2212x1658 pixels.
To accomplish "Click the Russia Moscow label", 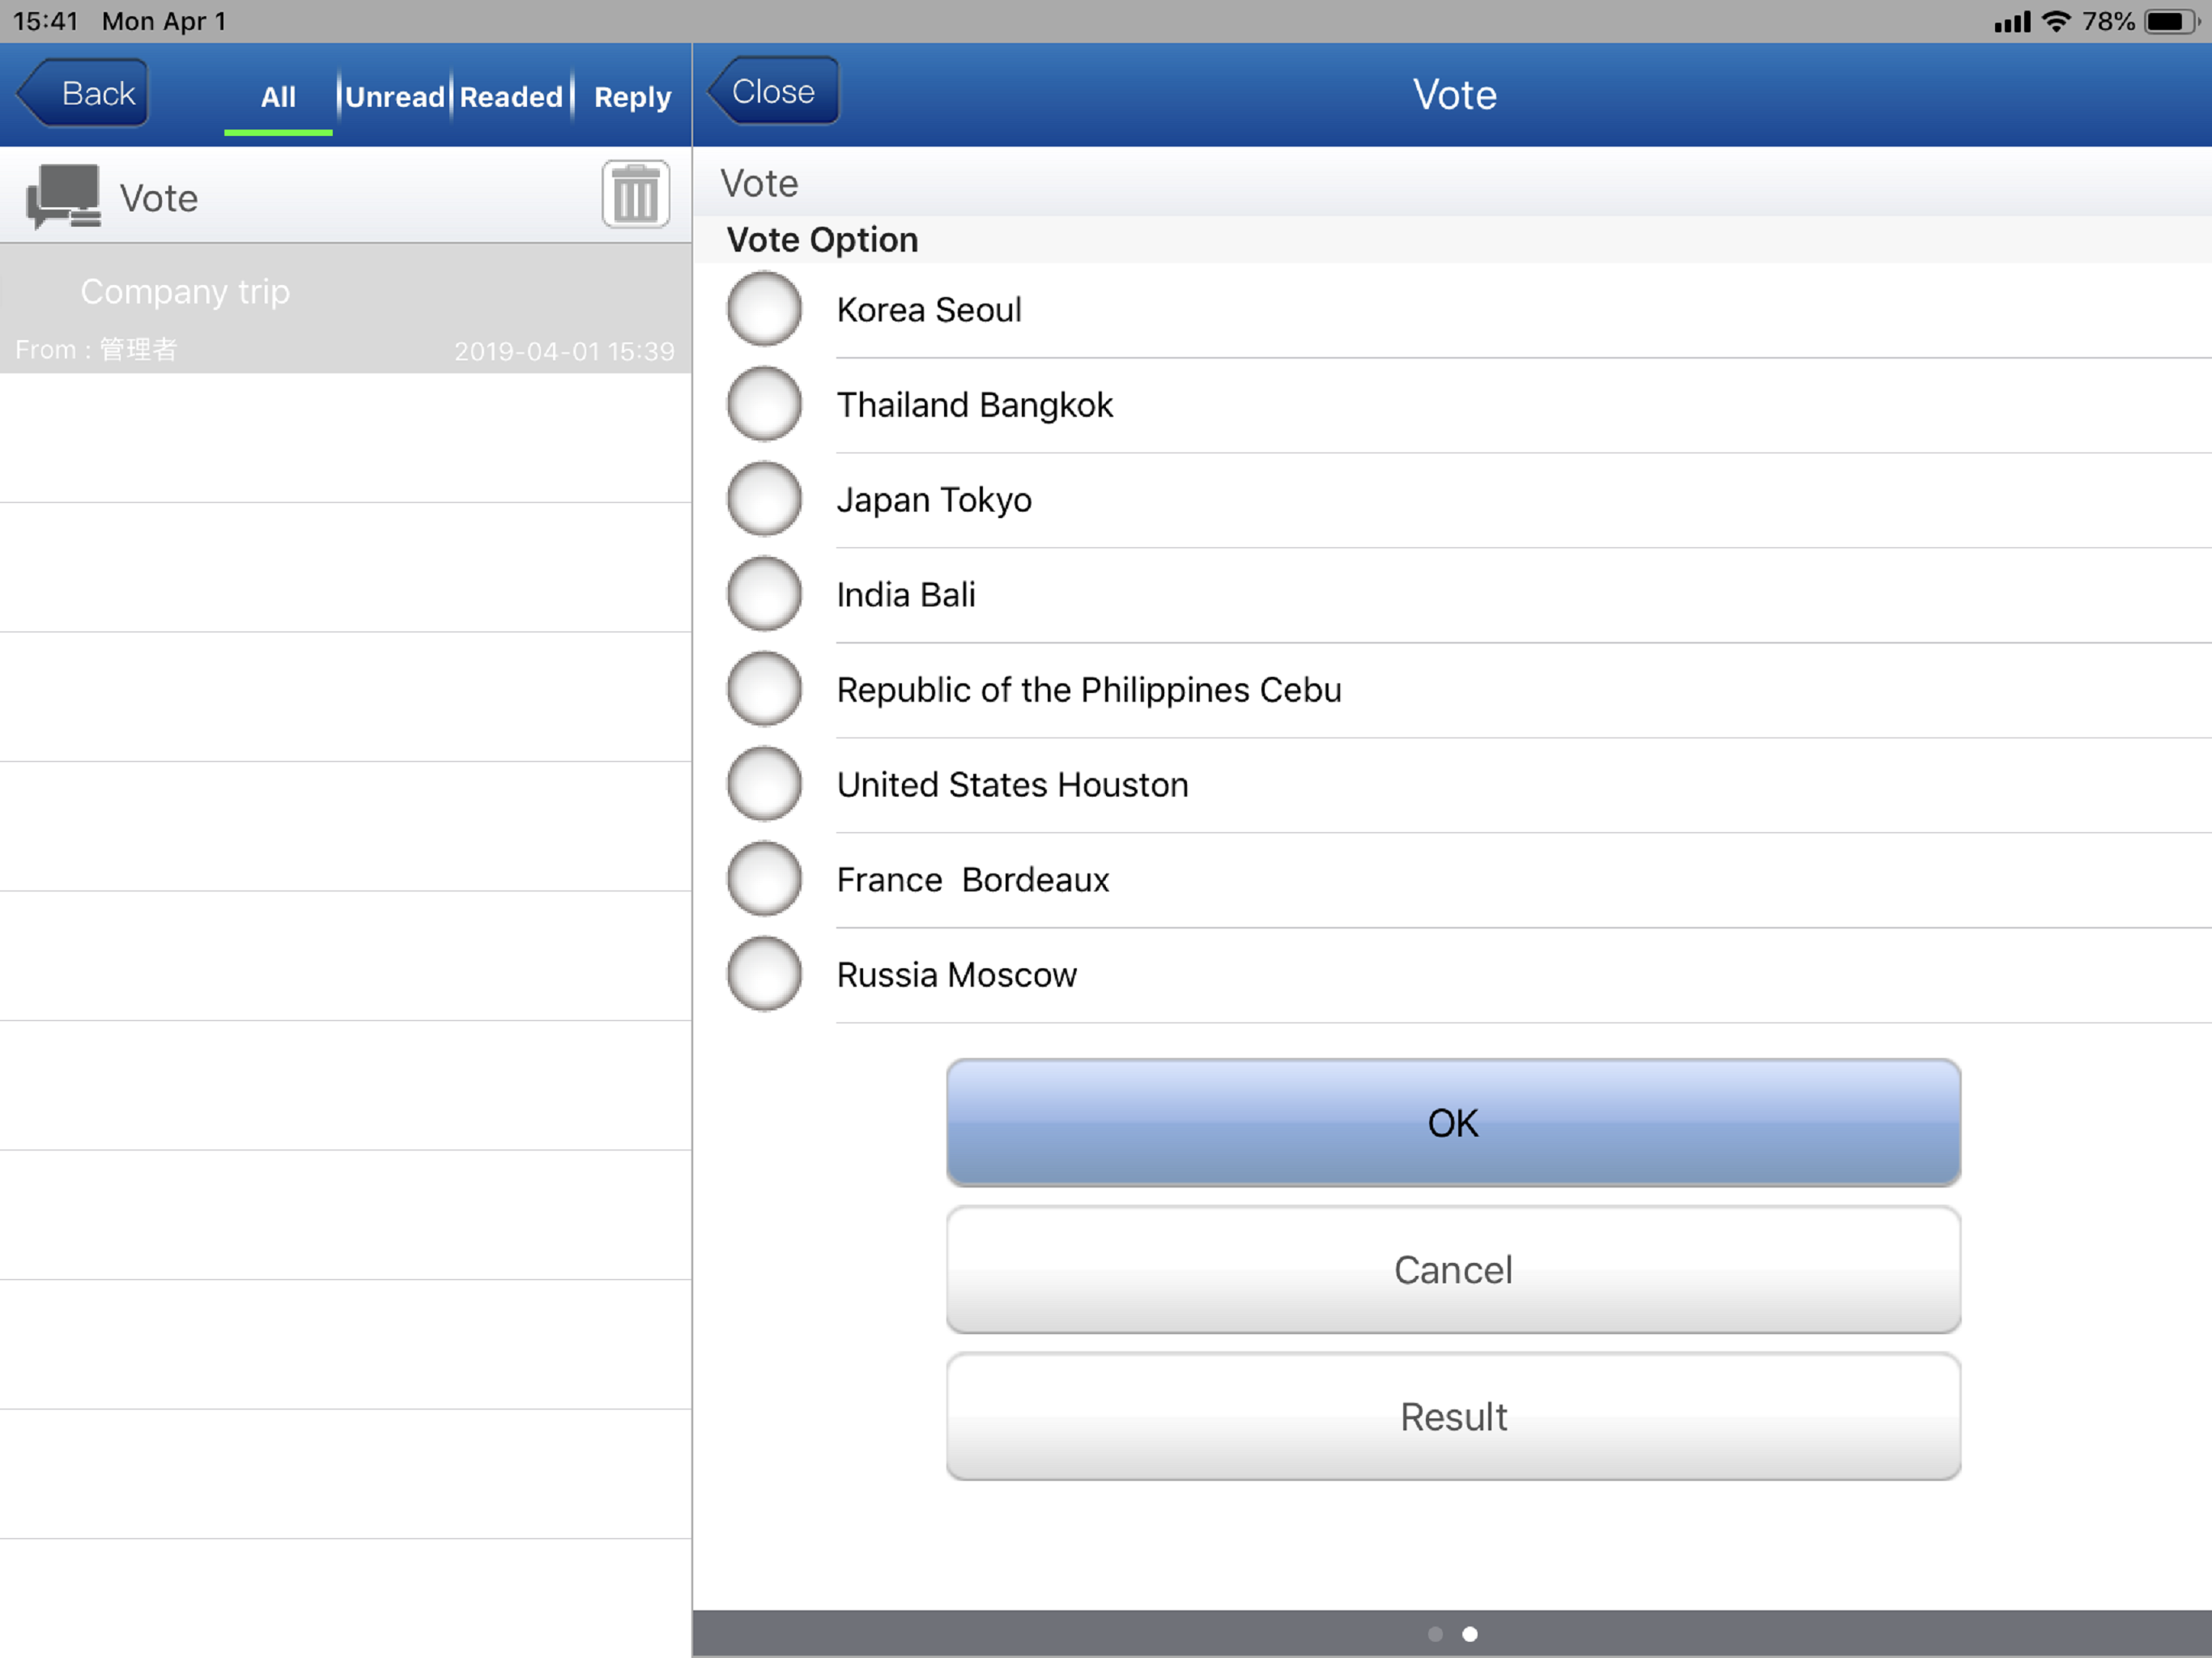I will click(x=956, y=975).
